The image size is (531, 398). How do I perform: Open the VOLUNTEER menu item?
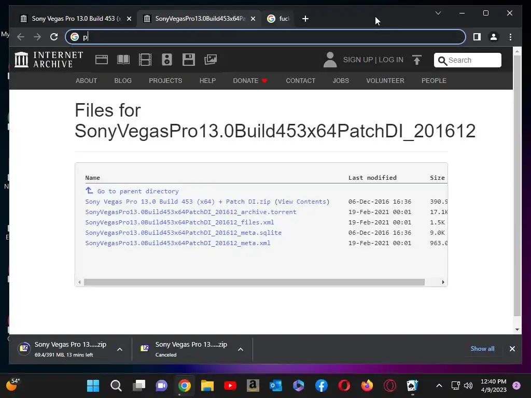[385, 80]
